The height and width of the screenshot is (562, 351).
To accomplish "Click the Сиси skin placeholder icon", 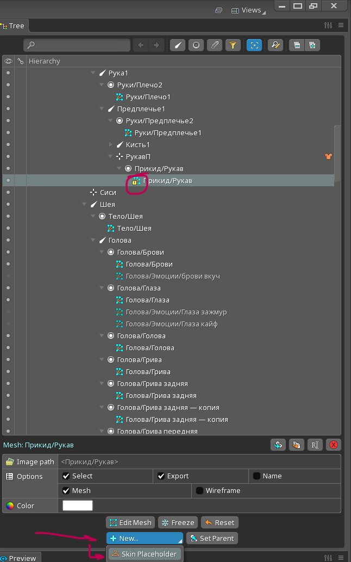I will pyautogui.click(x=93, y=192).
